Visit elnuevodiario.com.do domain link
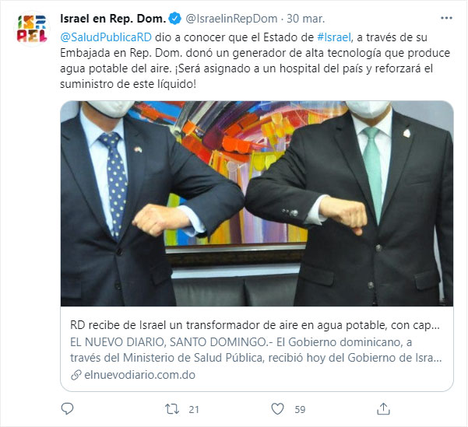 [x=139, y=375]
